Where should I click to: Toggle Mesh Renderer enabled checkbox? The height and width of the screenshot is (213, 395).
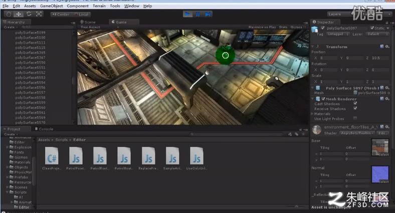[x=323, y=98]
